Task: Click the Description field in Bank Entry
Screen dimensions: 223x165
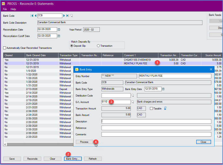Action: (156, 121)
